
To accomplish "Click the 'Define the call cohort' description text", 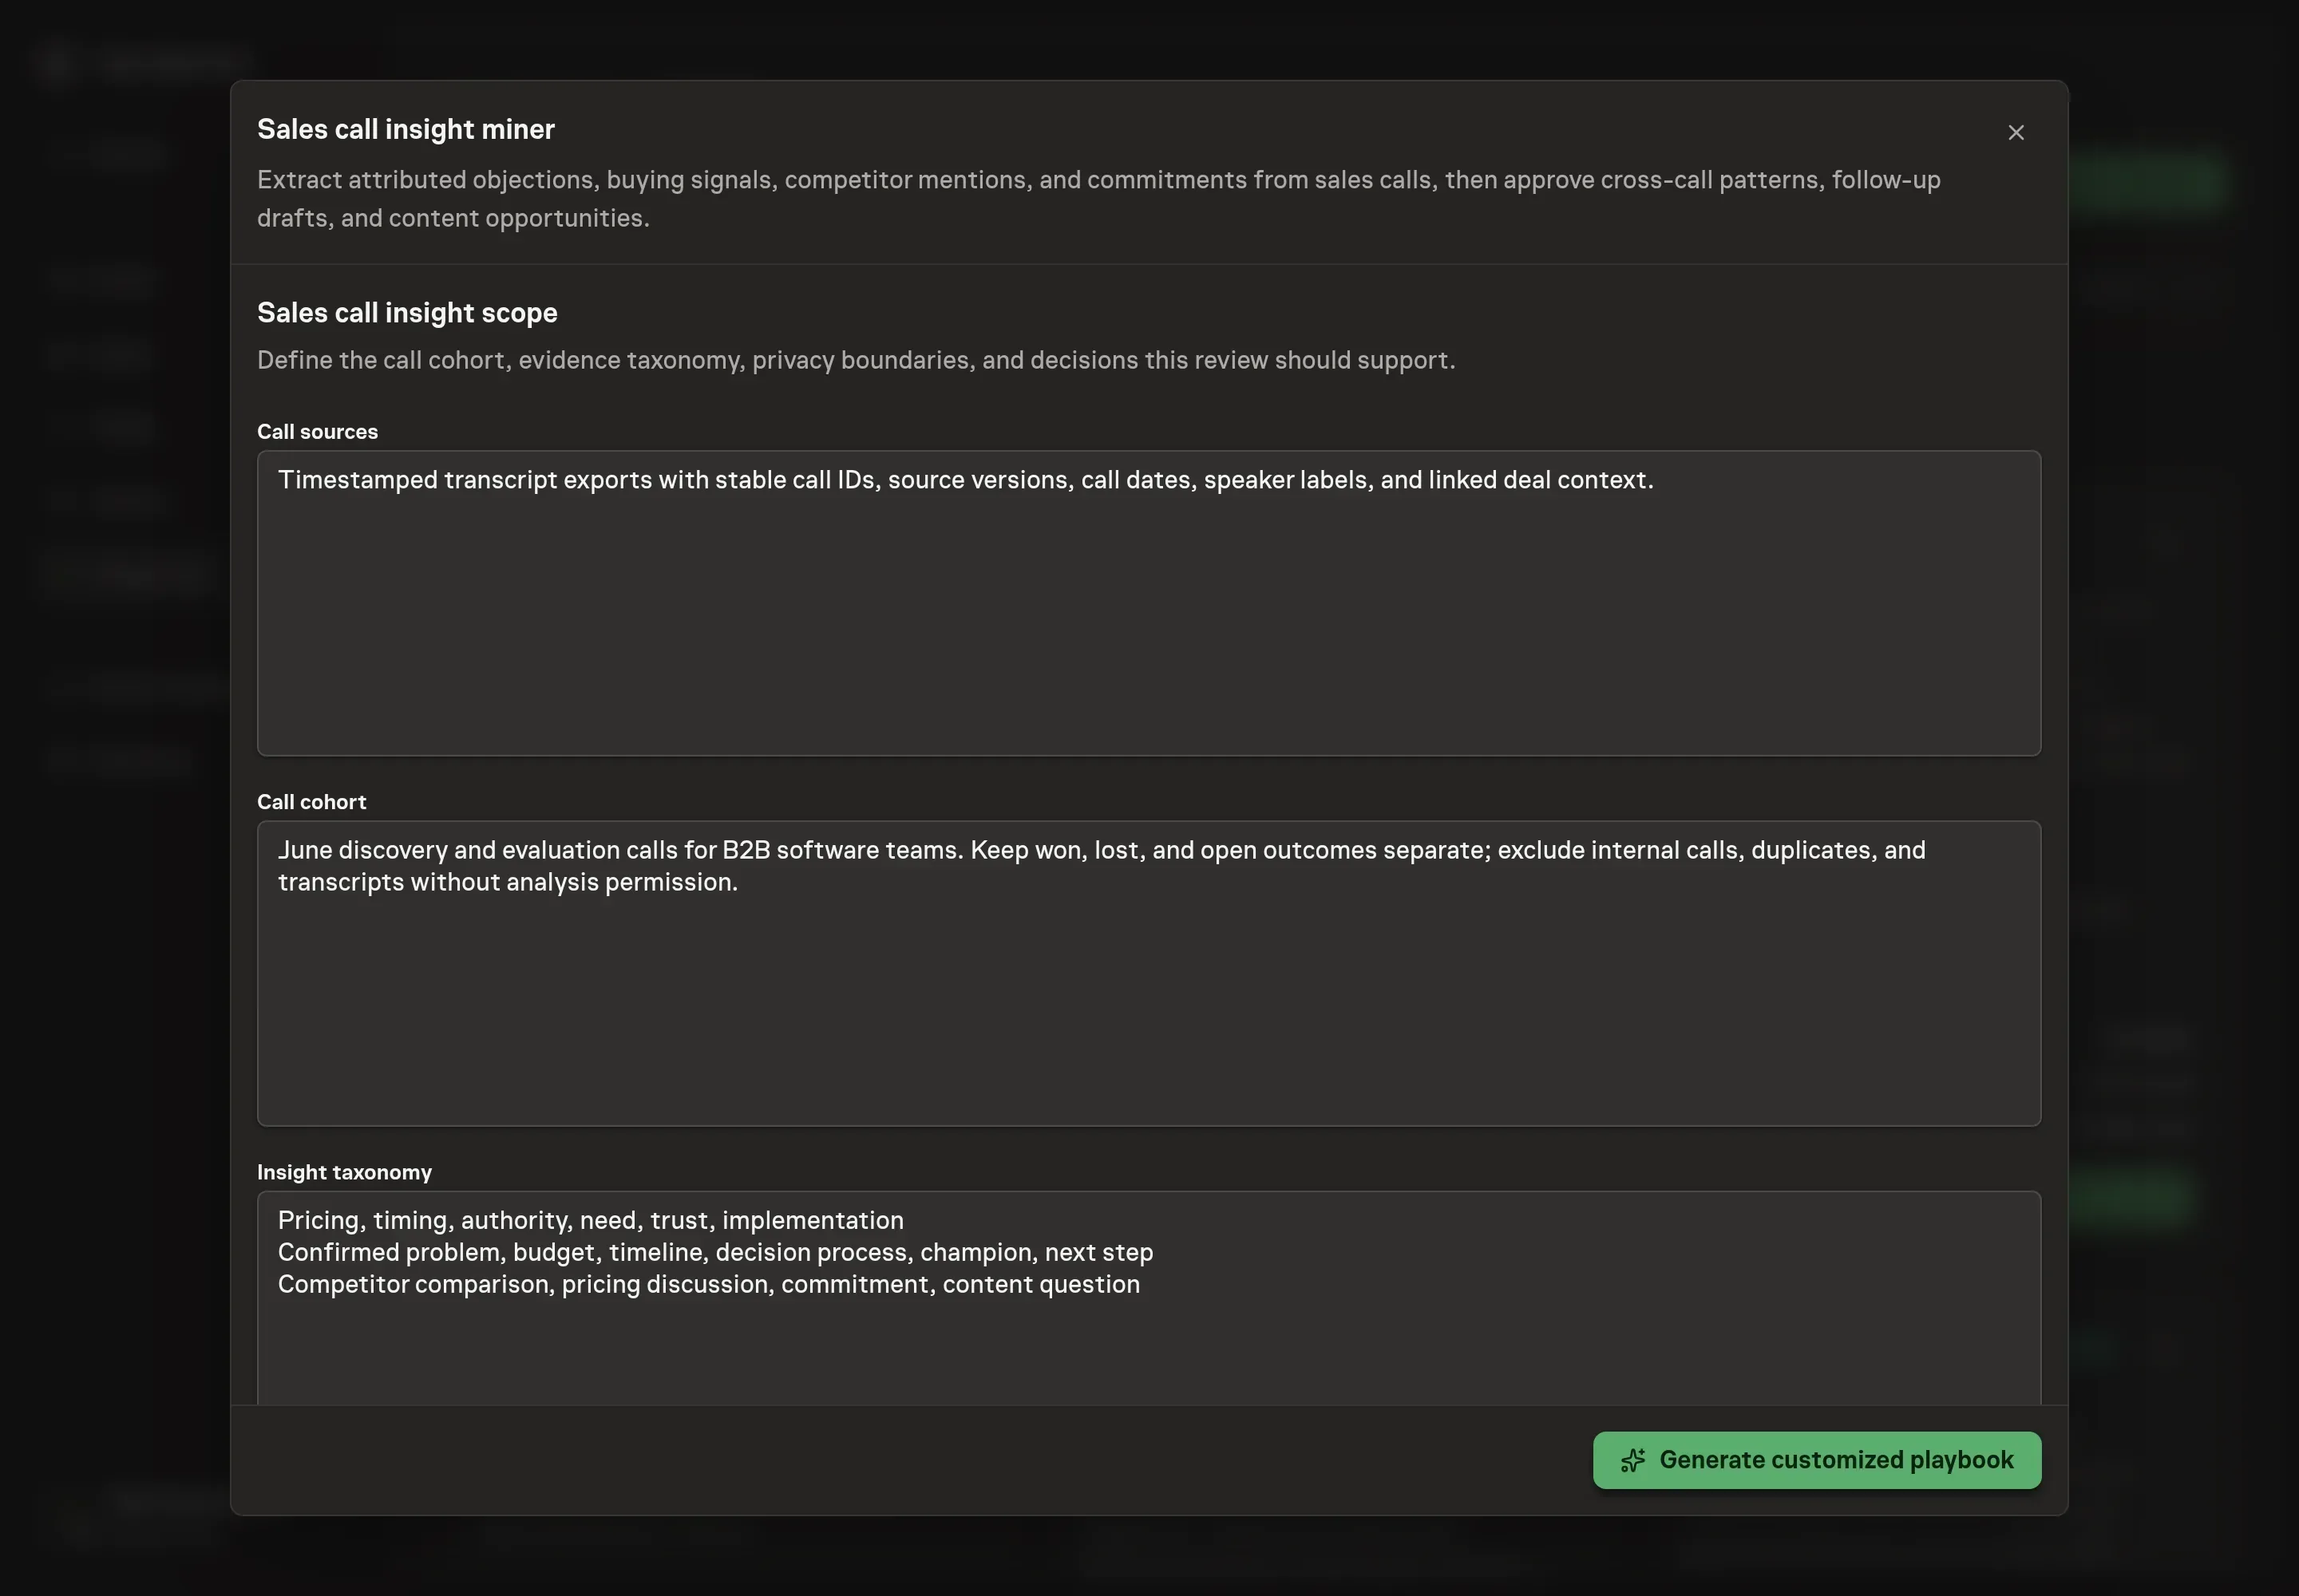I will pyautogui.click(x=856, y=359).
